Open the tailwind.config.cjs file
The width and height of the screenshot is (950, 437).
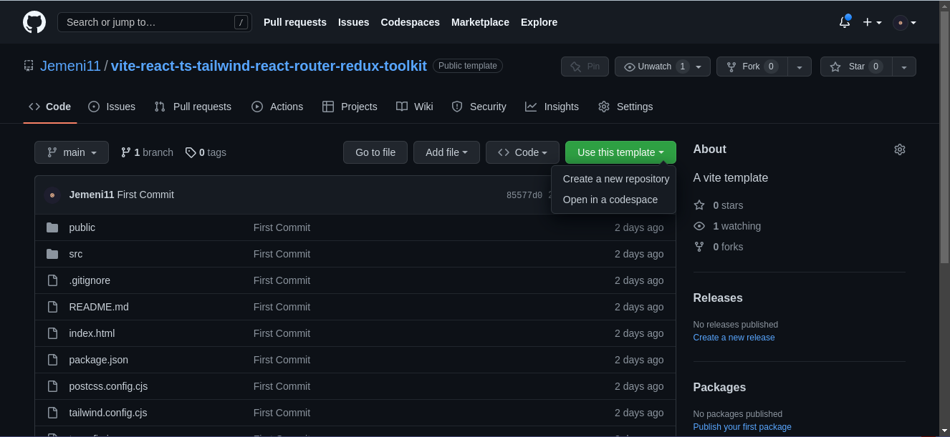point(108,413)
